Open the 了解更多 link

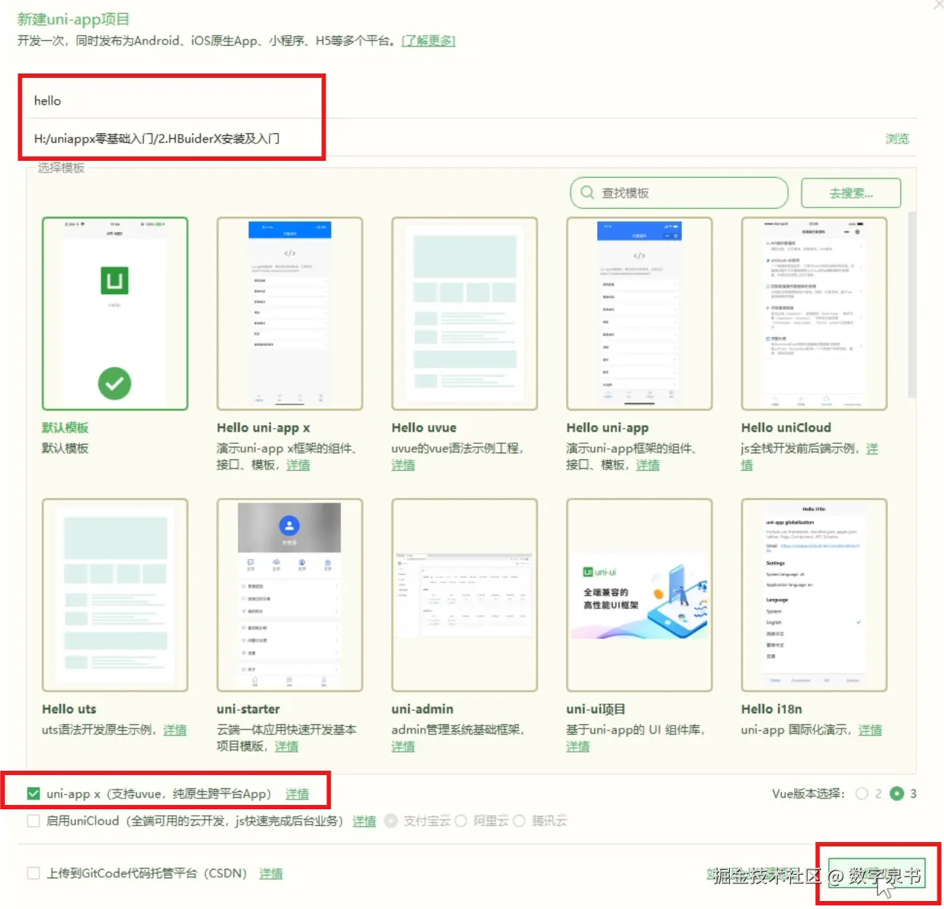(x=428, y=41)
